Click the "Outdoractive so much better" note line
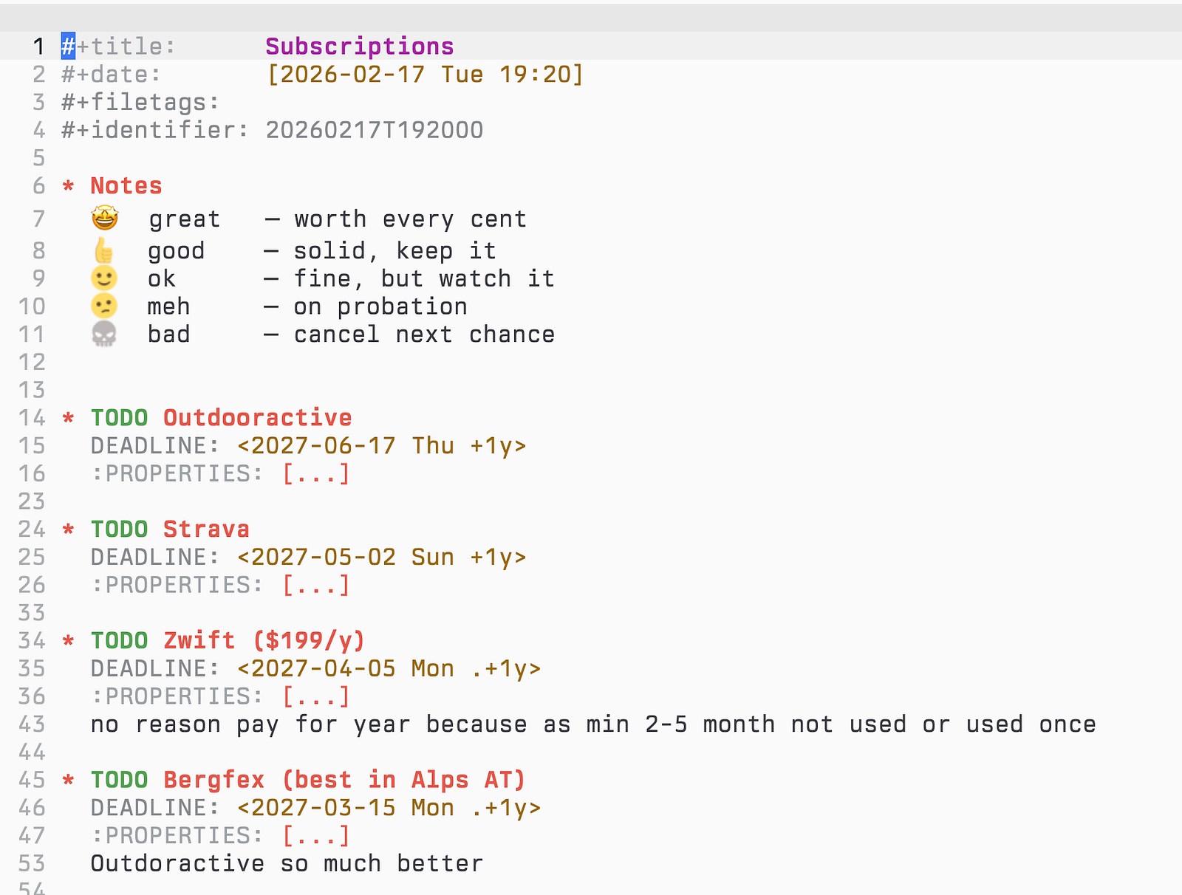 [x=287, y=864]
